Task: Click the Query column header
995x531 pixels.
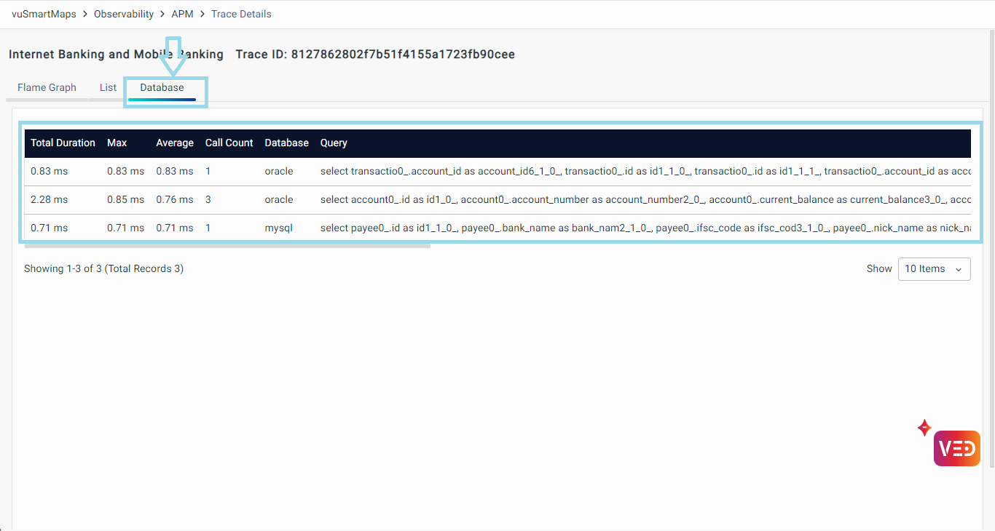Action: [334, 143]
